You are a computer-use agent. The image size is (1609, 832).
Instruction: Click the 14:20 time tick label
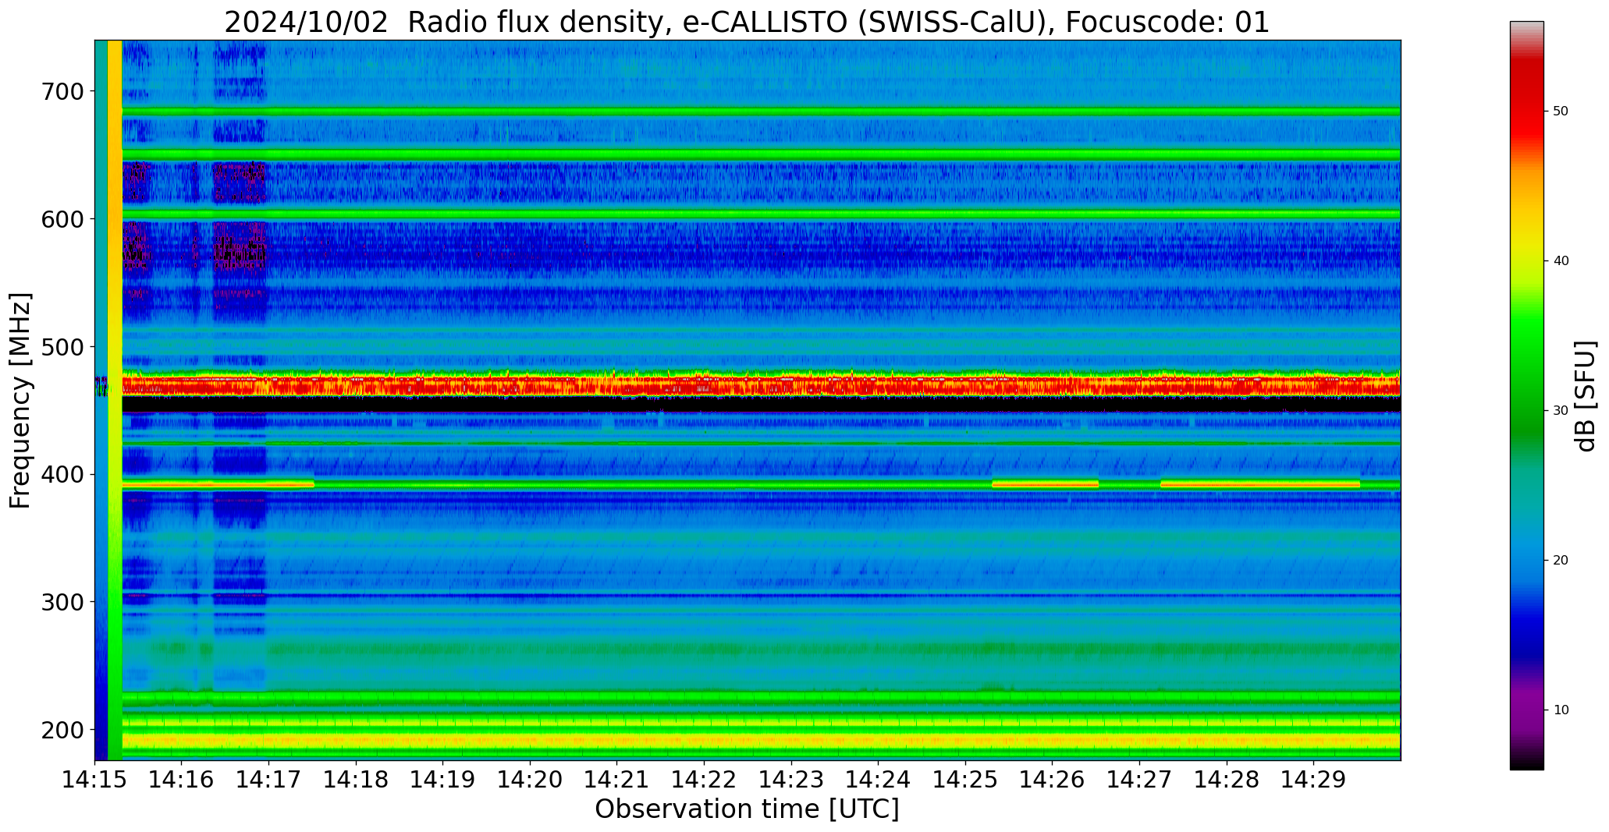coord(531,780)
